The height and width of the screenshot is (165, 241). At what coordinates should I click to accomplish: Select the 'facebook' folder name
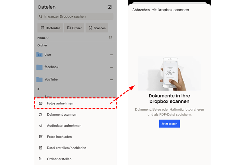pos(51,67)
